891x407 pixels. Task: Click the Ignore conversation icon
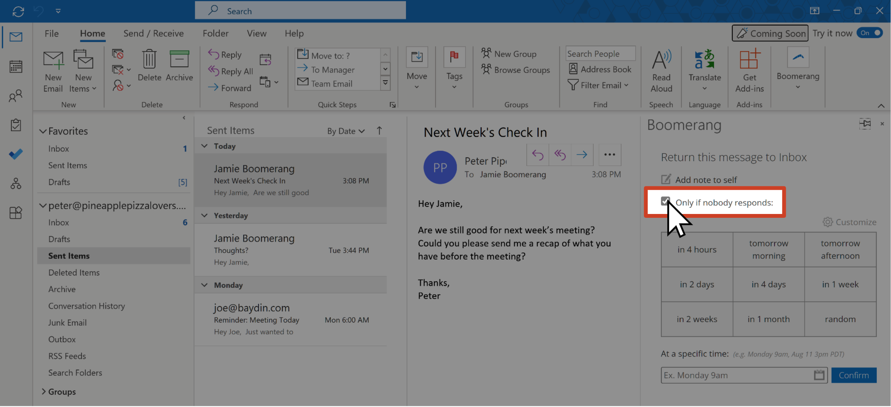[x=118, y=54]
